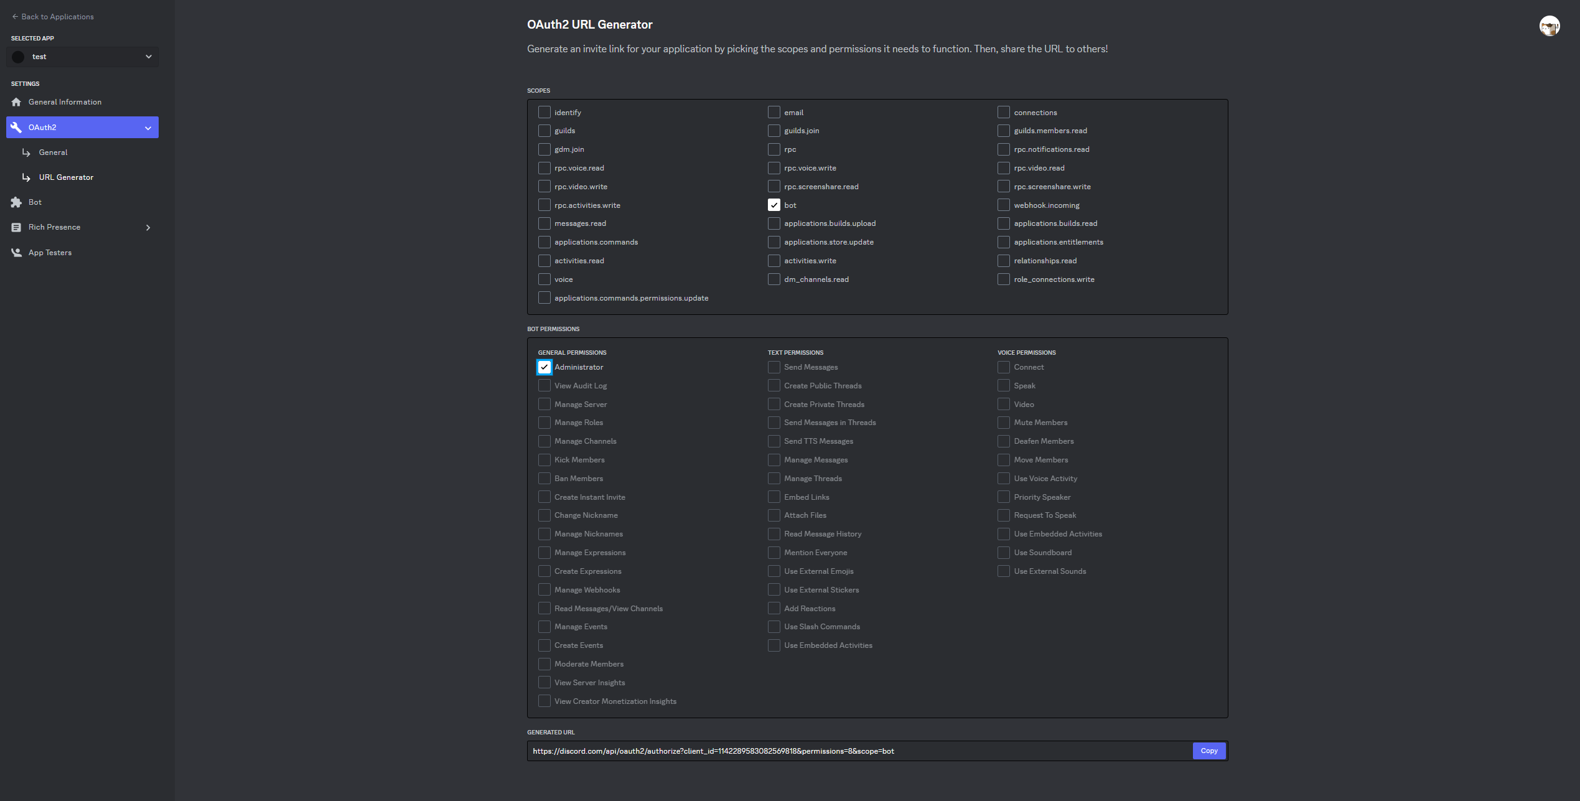Click the Manage Webhooks label

[587, 590]
